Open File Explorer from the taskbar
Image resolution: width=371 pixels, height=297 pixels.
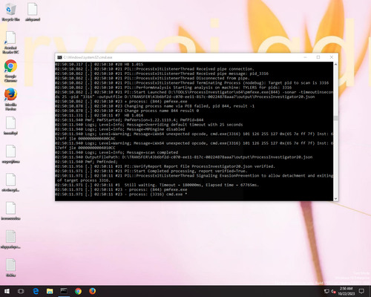click(50, 291)
